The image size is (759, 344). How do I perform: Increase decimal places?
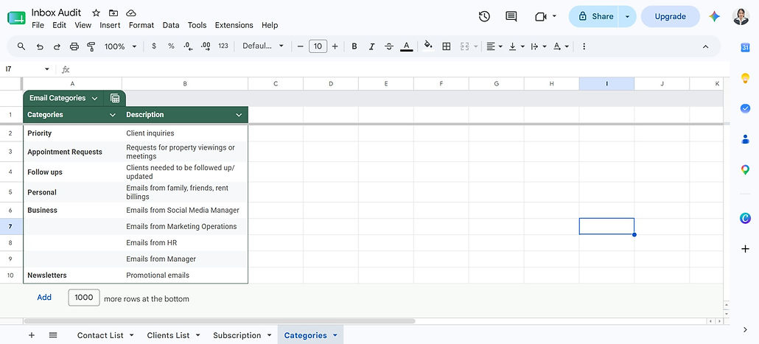(206, 46)
